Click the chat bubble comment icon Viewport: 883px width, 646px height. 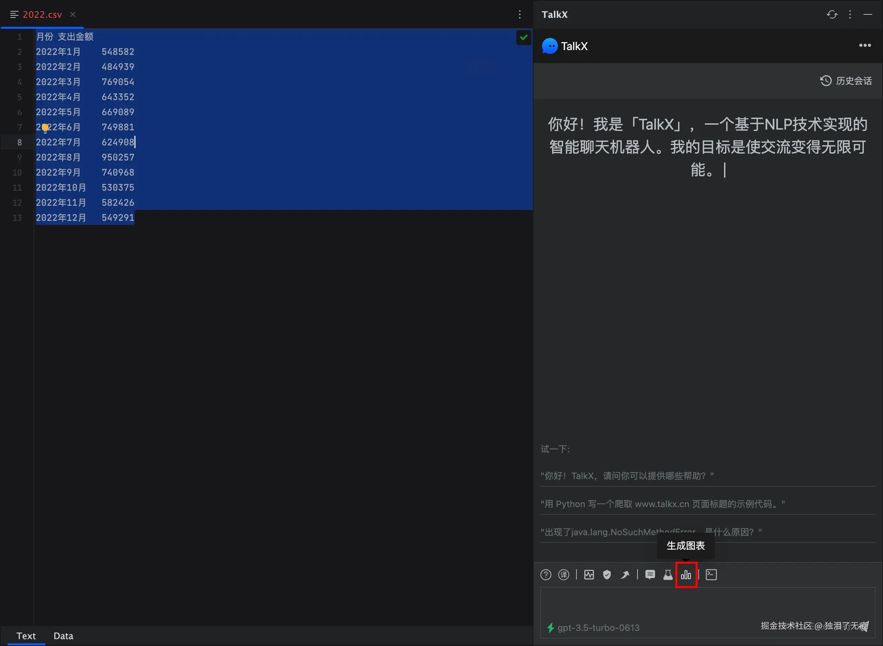[x=650, y=574]
